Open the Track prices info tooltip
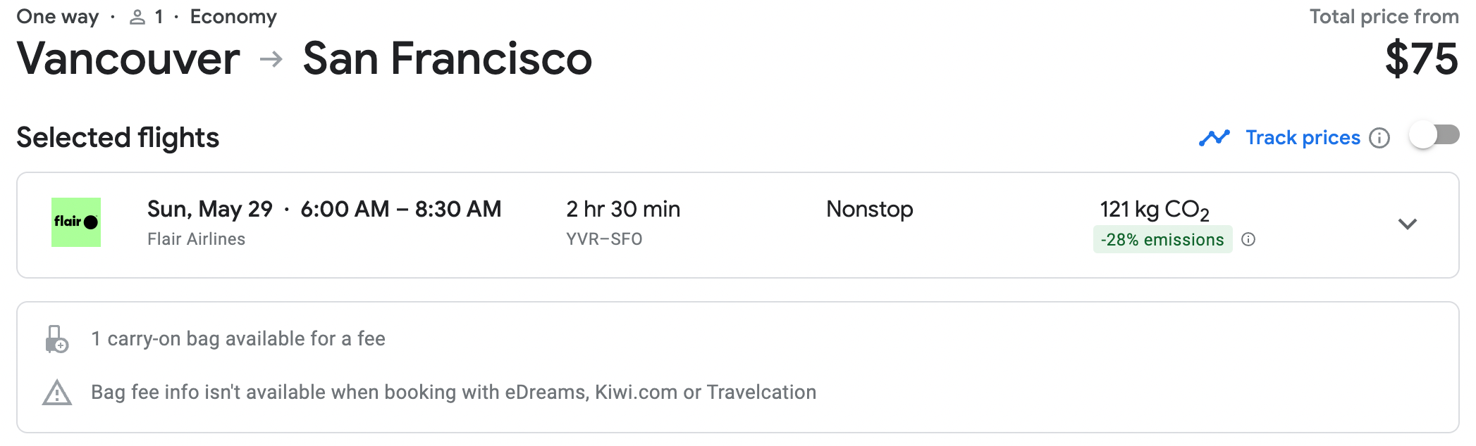This screenshot has height=446, width=1476. [1381, 138]
